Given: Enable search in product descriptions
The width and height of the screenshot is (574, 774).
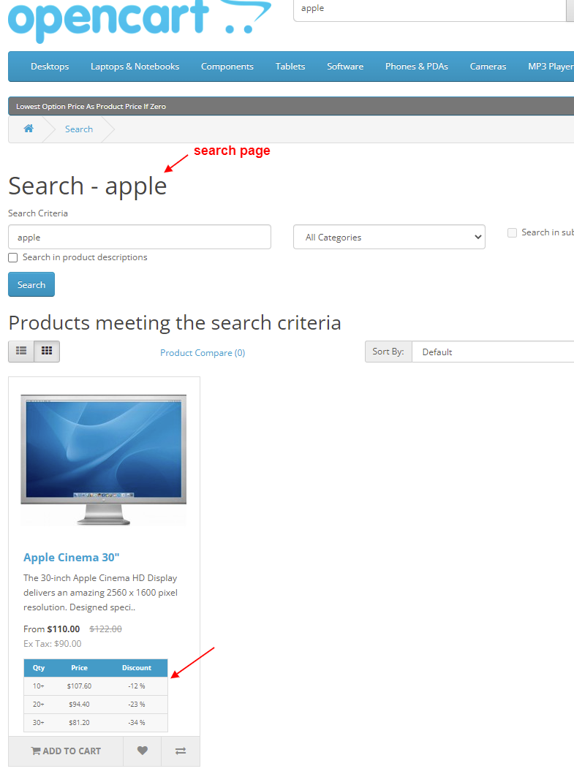Looking at the screenshot, I should pyautogui.click(x=13, y=258).
